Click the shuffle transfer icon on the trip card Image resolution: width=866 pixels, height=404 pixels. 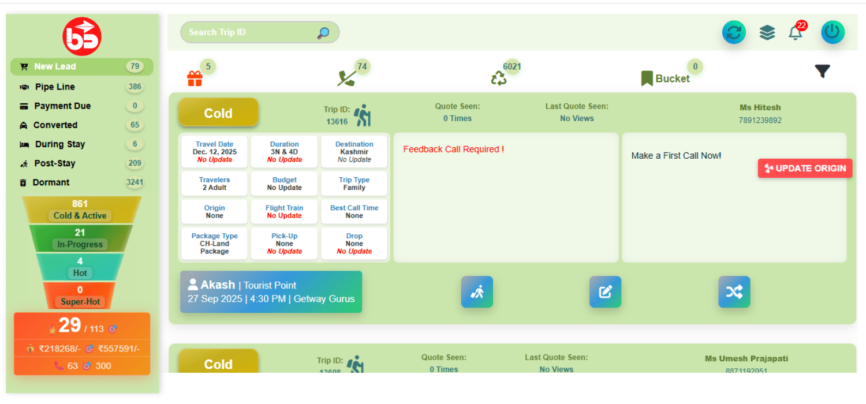[734, 292]
